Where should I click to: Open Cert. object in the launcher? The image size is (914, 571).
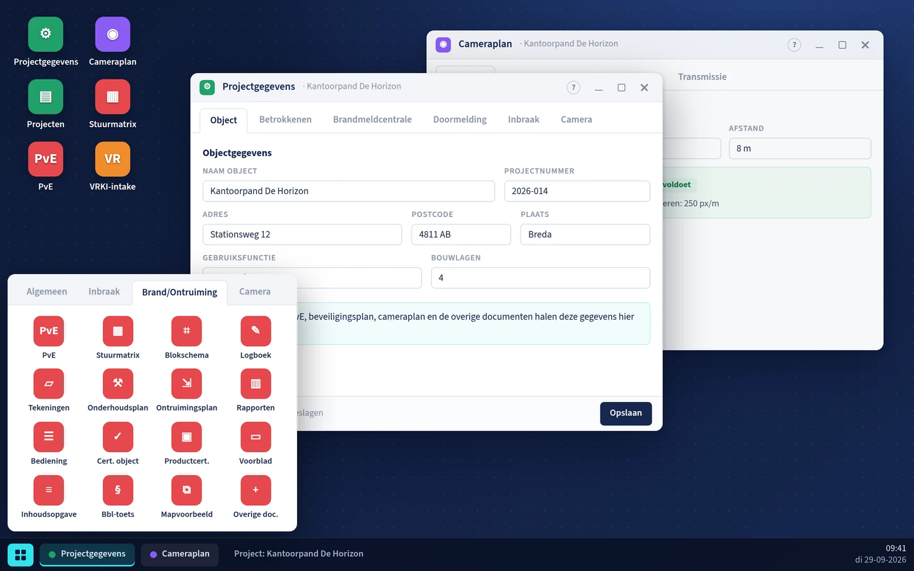(x=118, y=444)
